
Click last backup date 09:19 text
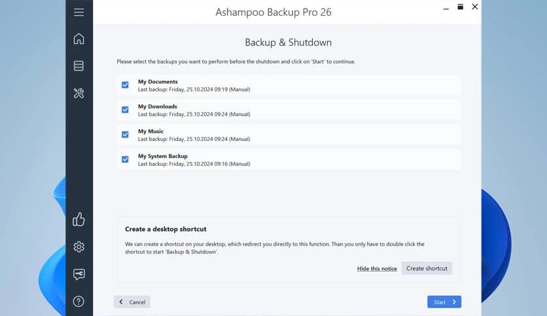[x=194, y=89]
